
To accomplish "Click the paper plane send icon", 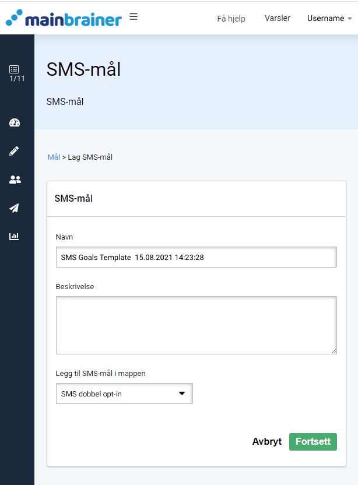I will [x=14, y=208].
